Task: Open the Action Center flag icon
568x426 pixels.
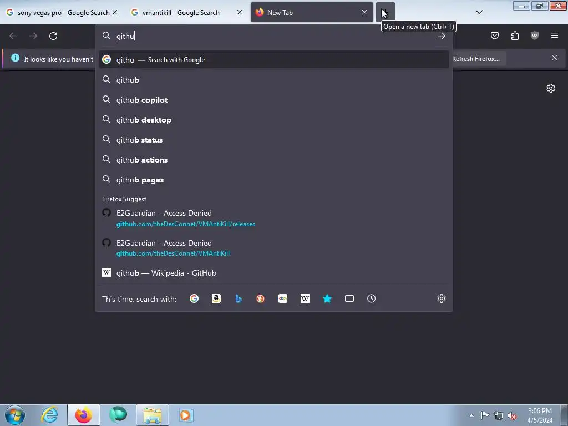Action: [485, 415]
